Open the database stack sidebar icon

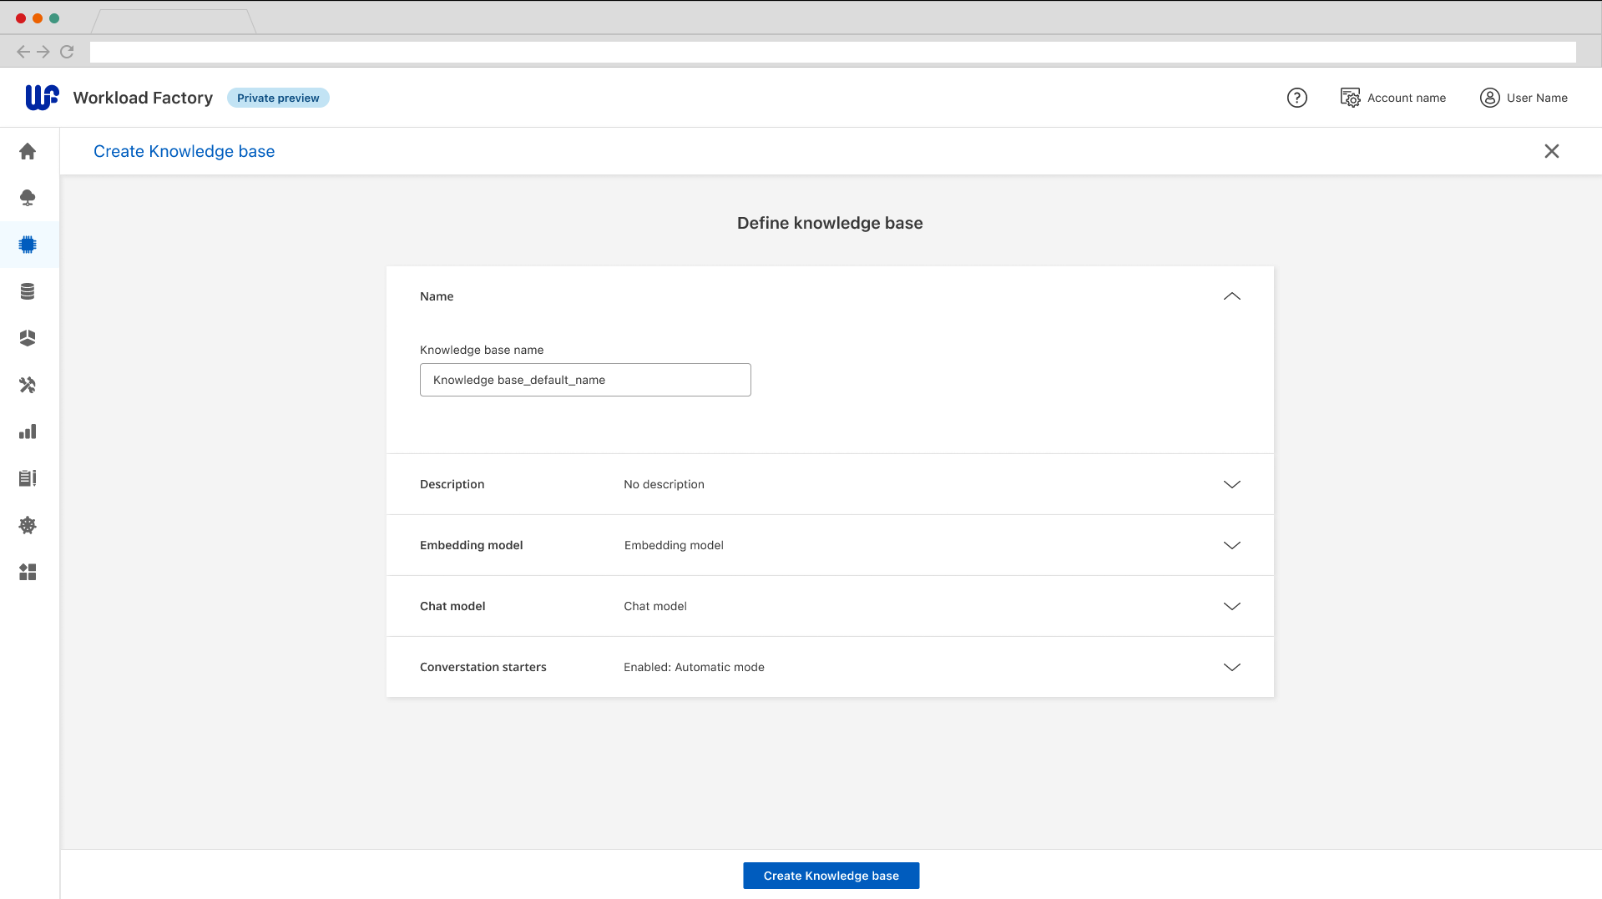[28, 291]
